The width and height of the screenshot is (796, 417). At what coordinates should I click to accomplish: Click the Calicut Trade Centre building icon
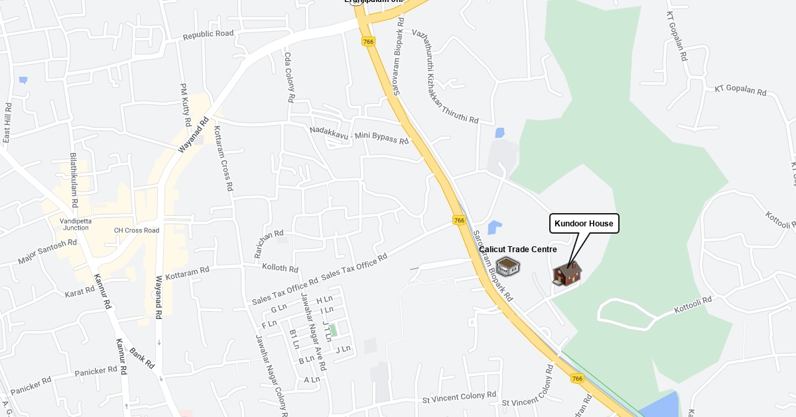507,267
